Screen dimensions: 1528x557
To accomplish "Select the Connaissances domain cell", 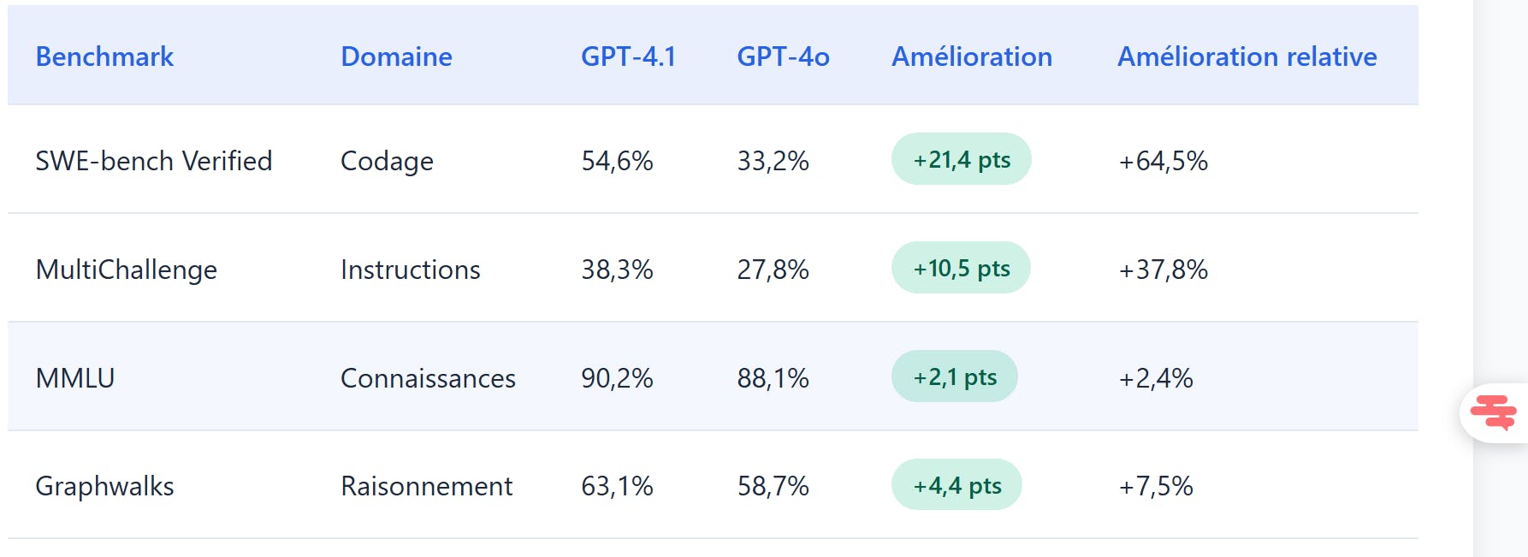I will [x=428, y=378].
